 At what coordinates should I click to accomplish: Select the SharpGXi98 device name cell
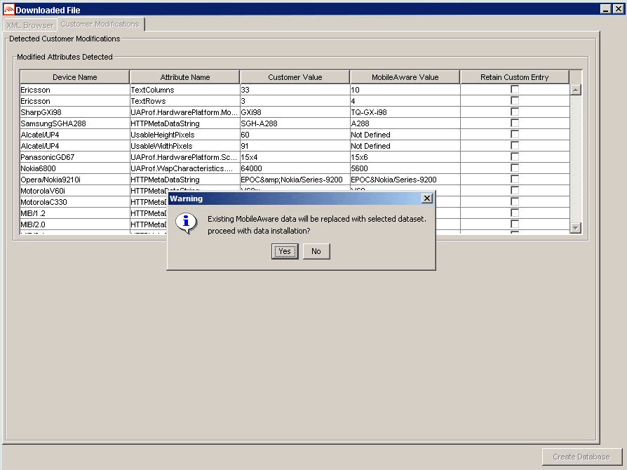[75, 112]
